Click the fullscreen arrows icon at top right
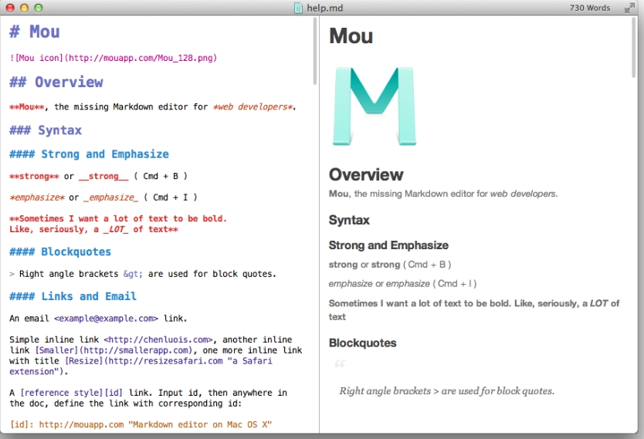644x439 pixels. pyautogui.click(x=629, y=8)
